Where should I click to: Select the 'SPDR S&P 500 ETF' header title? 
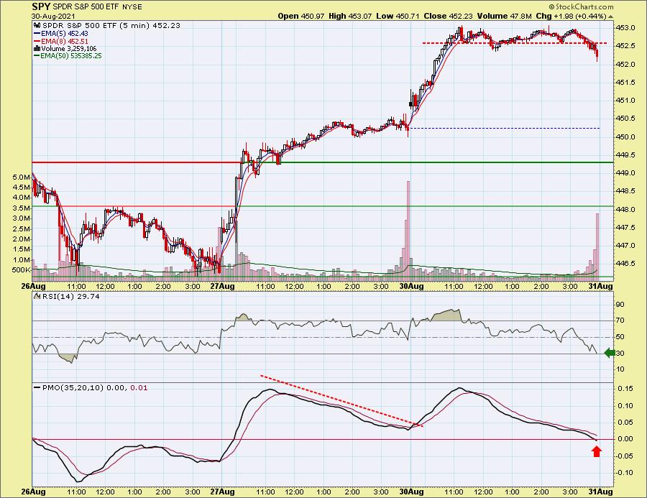coord(86,7)
